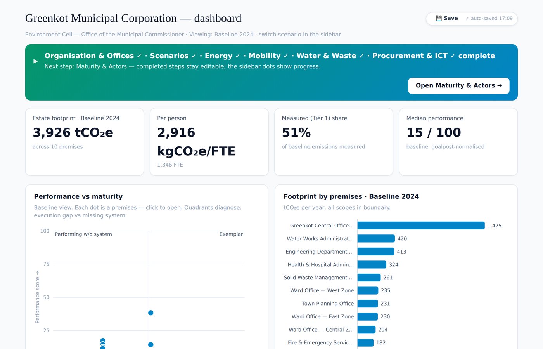Click the Water Works Administrat… bar
Image resolution: width=543 pixels, height=349 pixels.
376,239
